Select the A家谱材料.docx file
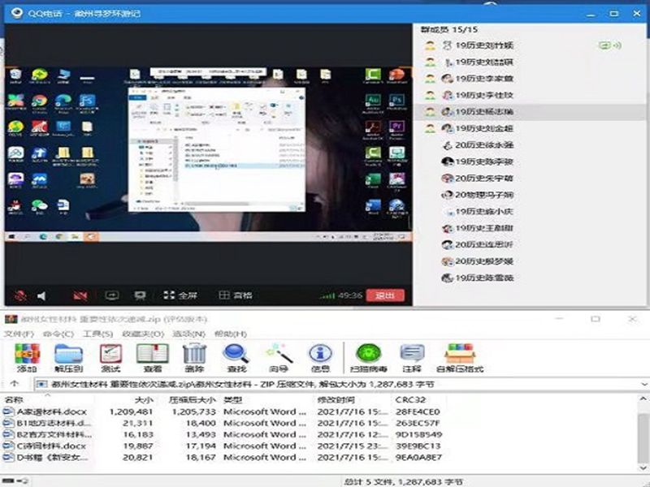The height and width of the screenshot is (487, 650). pos(50,412)
